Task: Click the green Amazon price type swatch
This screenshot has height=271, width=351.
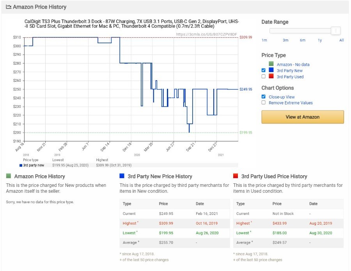Action: tap(271, 64)
